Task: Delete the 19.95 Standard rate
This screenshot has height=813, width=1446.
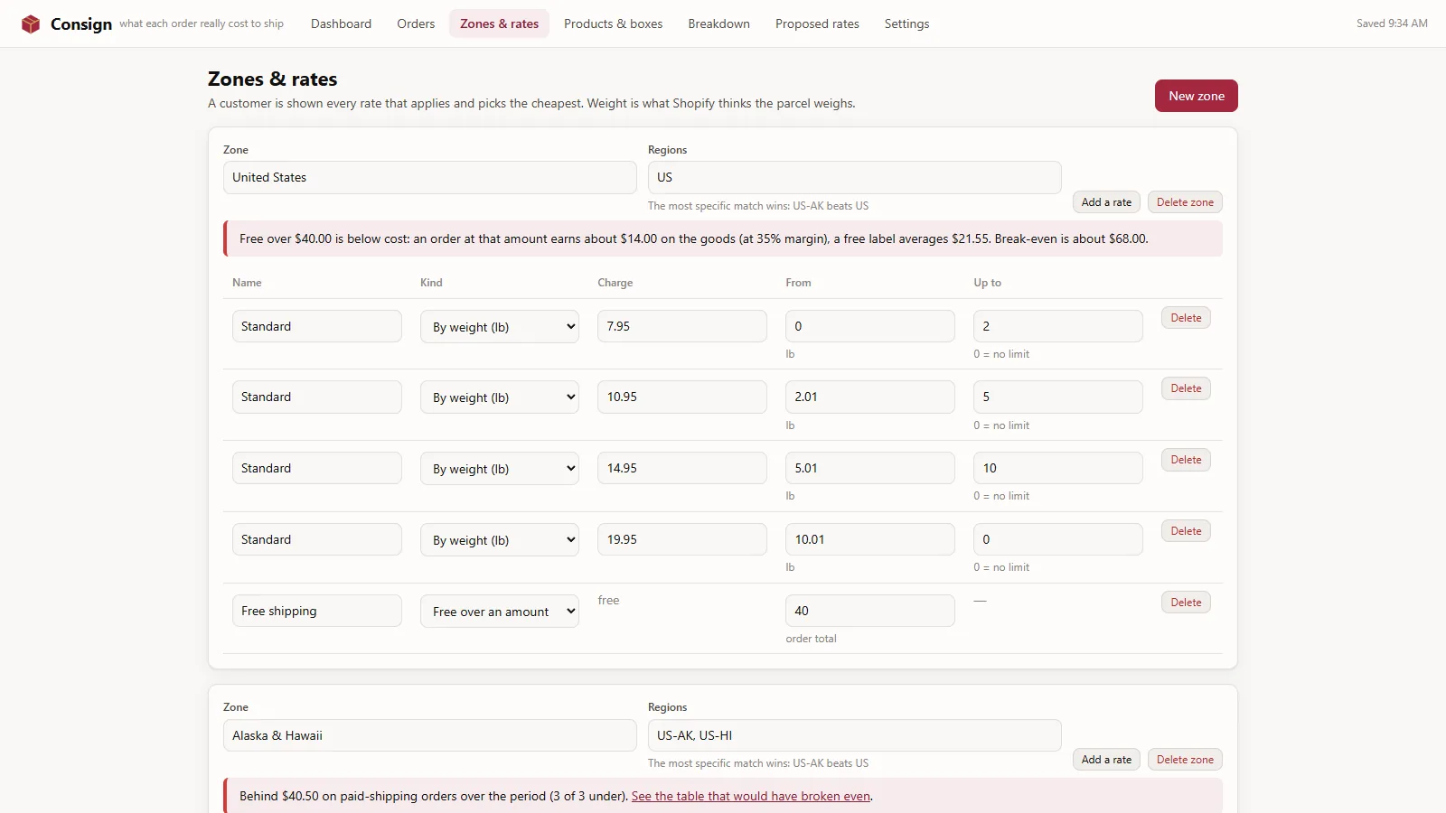Action: click(1186, 531)
